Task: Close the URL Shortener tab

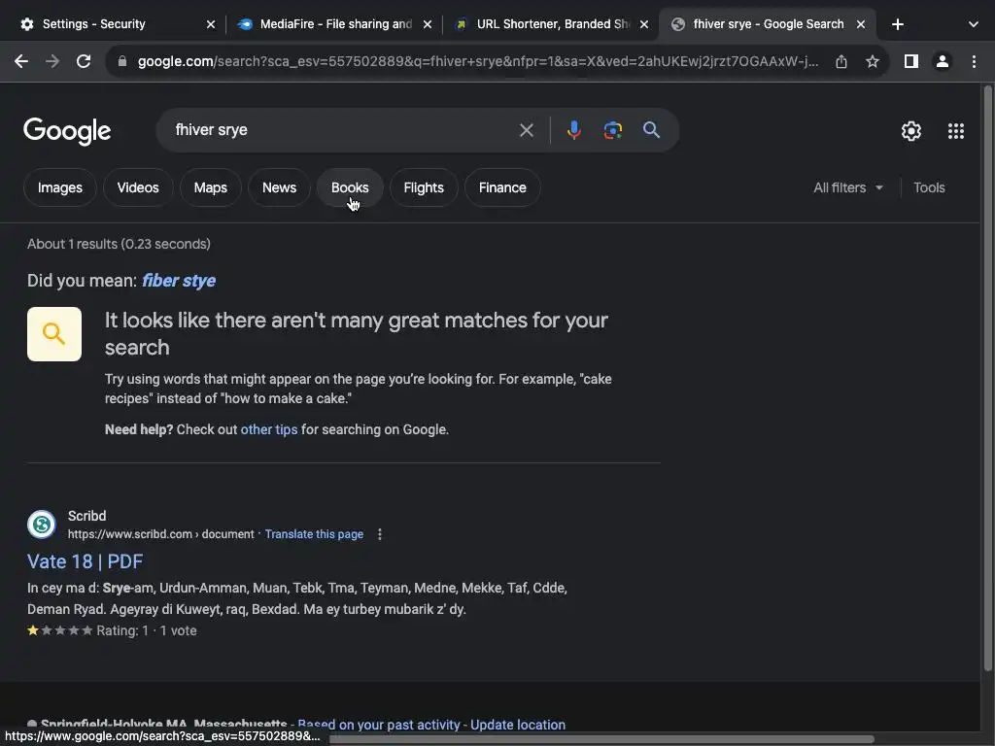Action: point(644,24)
